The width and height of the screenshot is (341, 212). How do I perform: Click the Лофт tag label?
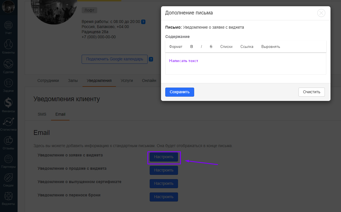[89, 10]
